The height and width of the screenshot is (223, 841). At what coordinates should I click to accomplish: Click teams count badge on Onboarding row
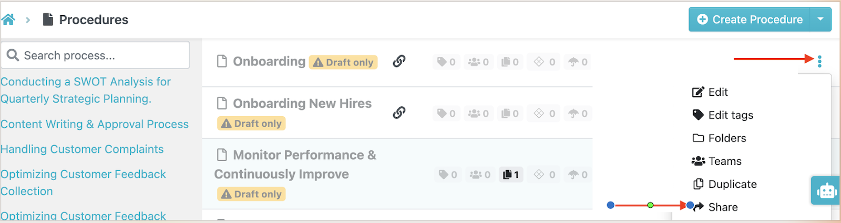point(478,62)
